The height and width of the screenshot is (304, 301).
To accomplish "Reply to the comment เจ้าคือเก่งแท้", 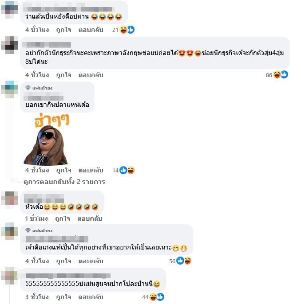I will pos(91,261).
